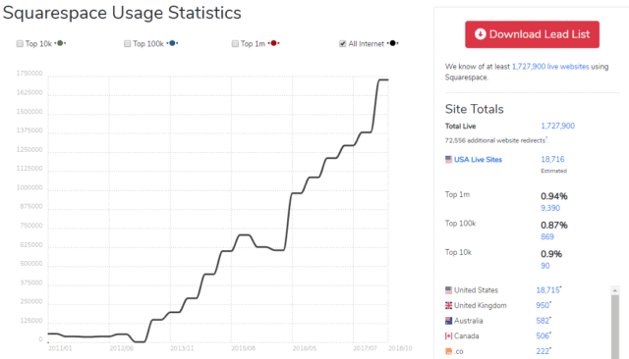Image resolution: width=629 pixels, height=359 pixels.
Task: Click the Canada flag icon
Action: pos(448,335)
